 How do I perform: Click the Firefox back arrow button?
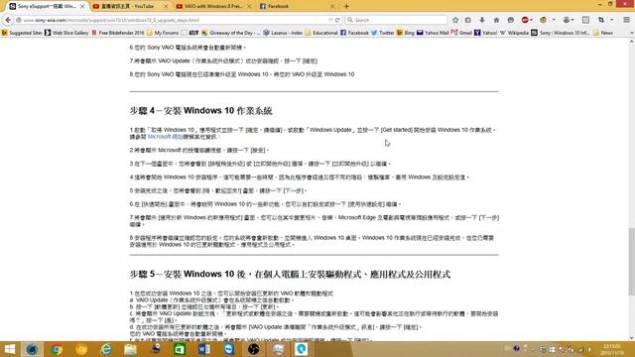pyautogui.click(x=8, y=20)
